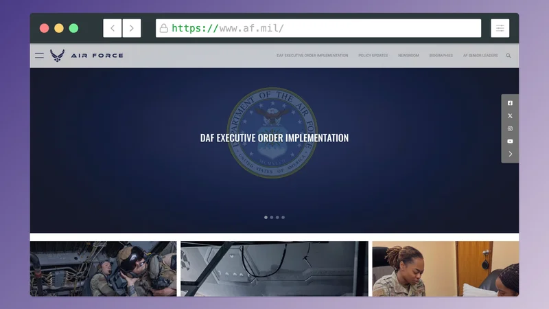The height and width of the screenshot is (309, 549).
Task: Click the browser forward arrow button
Action: 132,28
